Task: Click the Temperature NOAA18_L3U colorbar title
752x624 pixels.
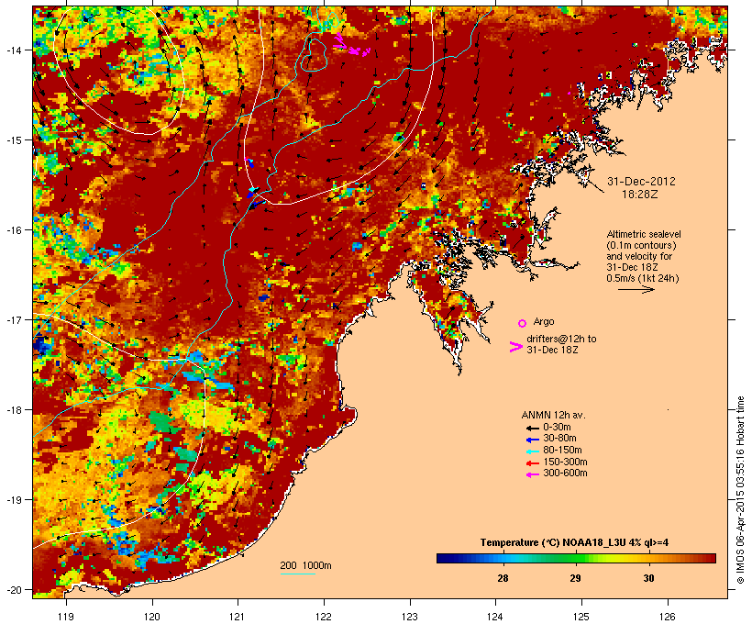Action: 574,543
